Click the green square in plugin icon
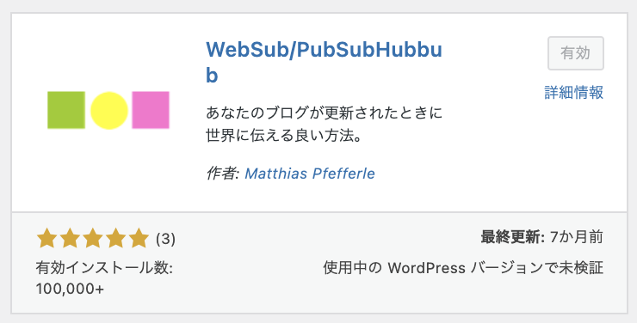 (x=66, y=110)
